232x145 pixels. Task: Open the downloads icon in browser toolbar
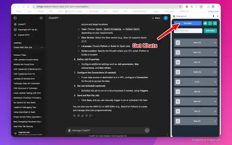point(208,7)
